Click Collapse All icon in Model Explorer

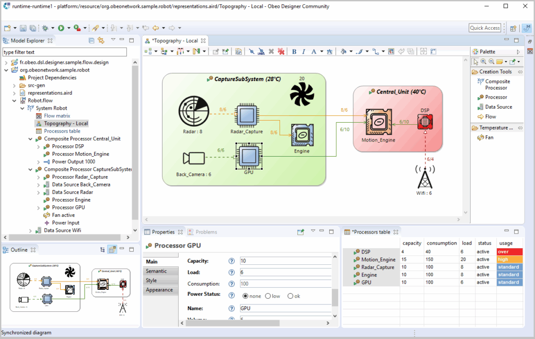click(x=91, y=40)
